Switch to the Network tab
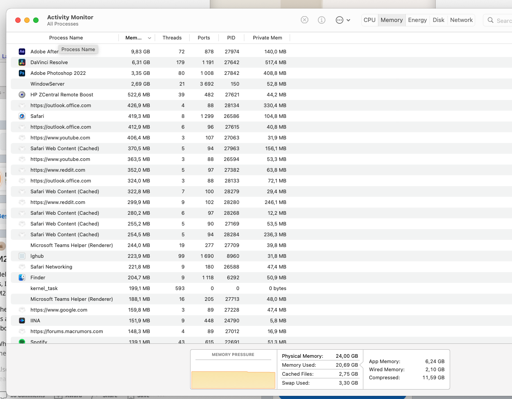512x399 pixels. (x=461, y=20)
